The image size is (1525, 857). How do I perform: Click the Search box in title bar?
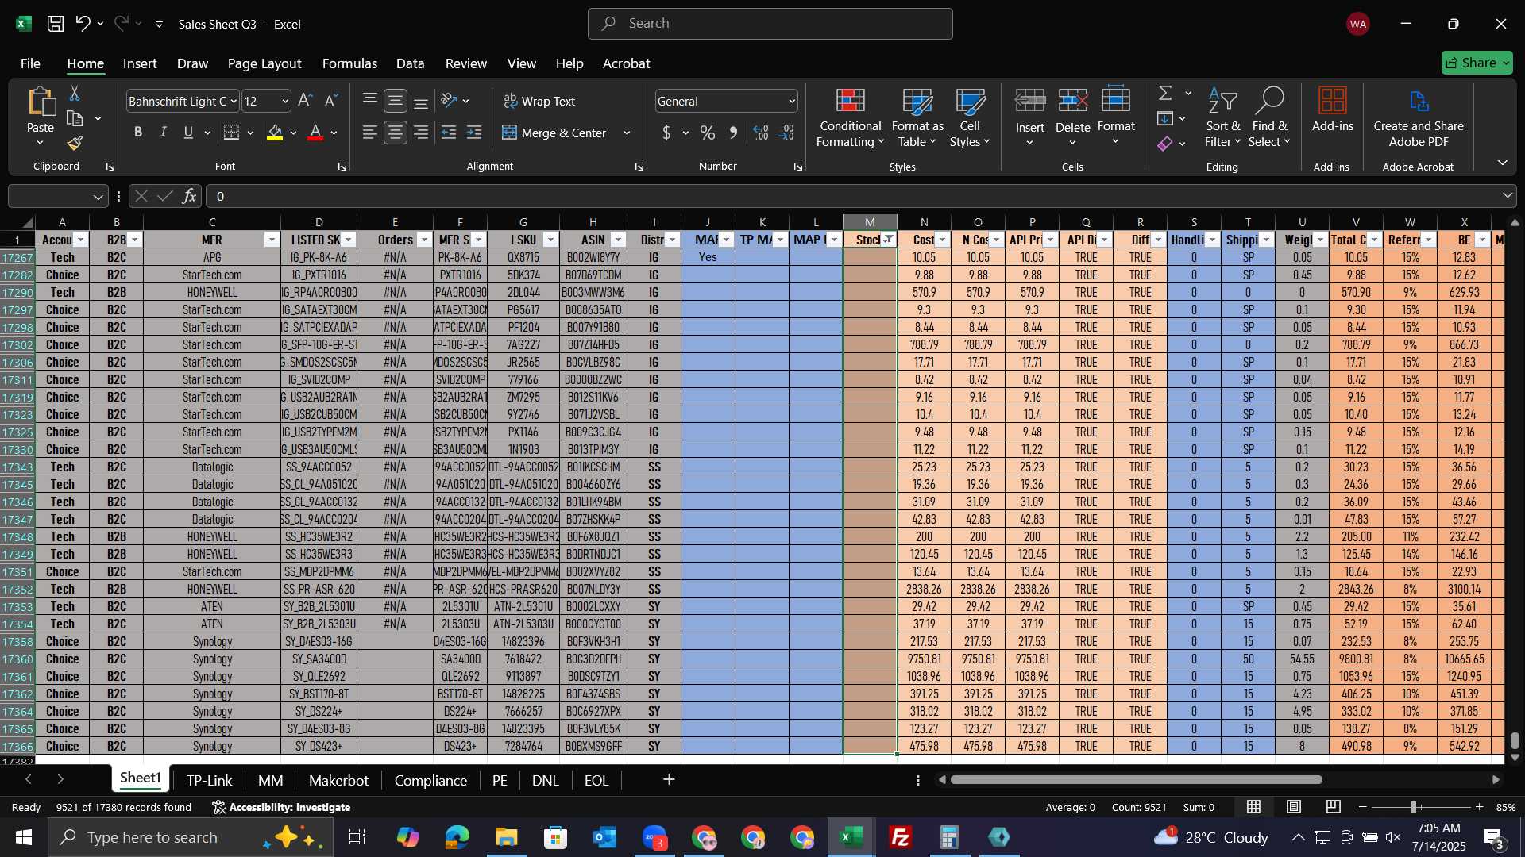pos(770,24)
